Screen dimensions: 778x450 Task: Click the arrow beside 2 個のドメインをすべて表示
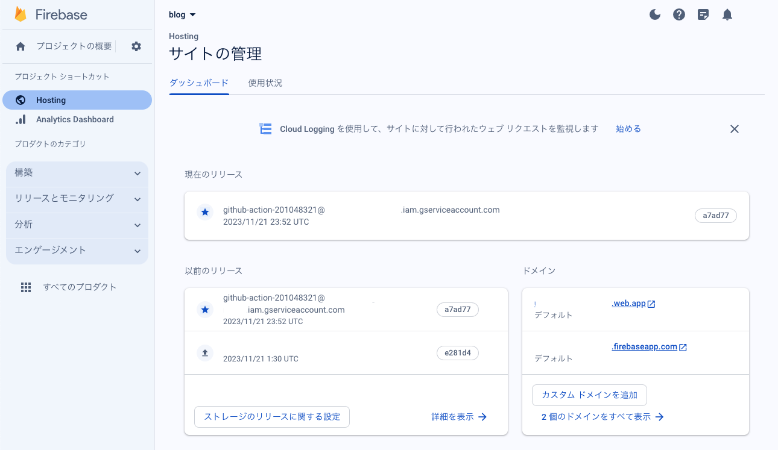[x=659, y=417]
